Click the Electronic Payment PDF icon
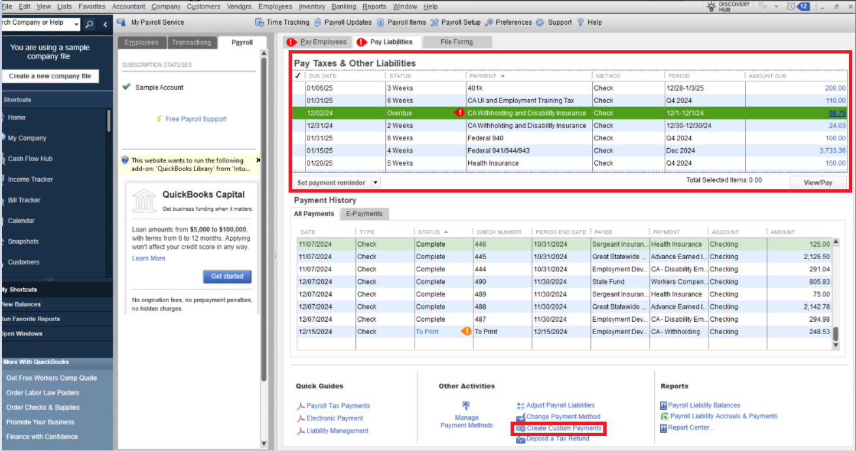Image resolution: width=856 pixels, height=451 pixels. pos(301,418)
